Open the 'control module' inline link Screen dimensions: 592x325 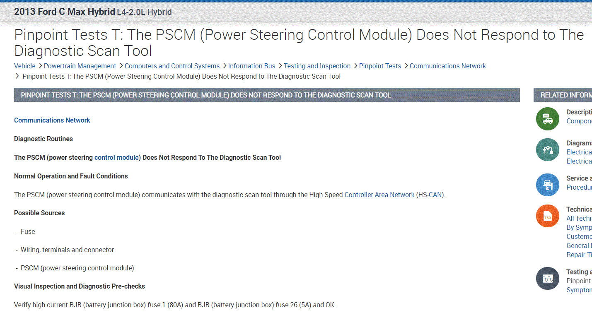pyautogui.click(x=116, y=157)
